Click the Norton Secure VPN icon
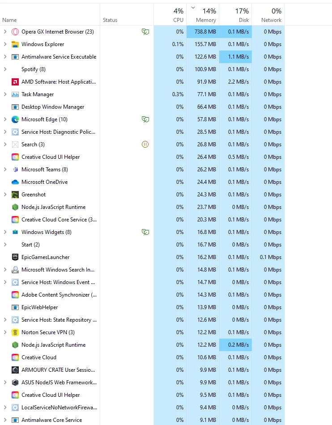 click(x=15, y=332)
